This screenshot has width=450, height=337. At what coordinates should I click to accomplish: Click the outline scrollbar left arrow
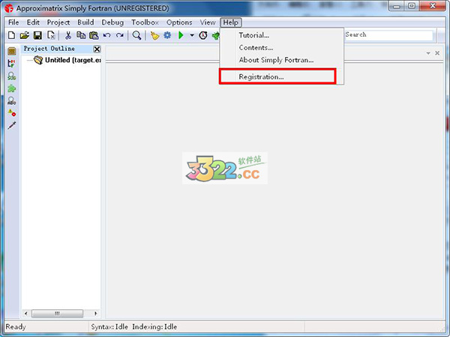tap(25, 314)
